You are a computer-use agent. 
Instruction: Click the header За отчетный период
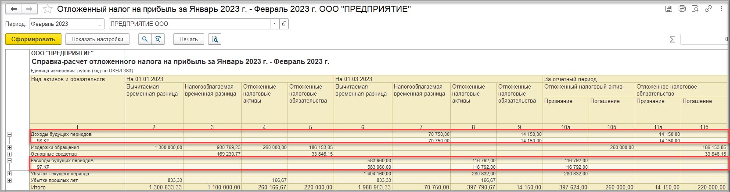pyautogui.click(x=571, y=79)
